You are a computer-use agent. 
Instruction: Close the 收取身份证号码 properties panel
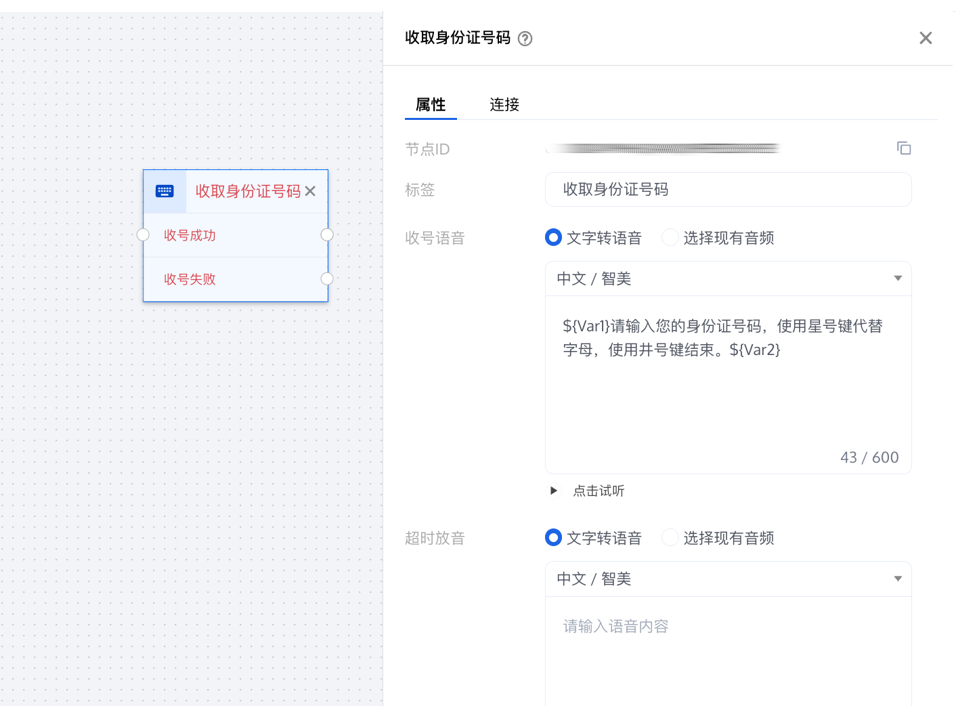pyautogui.click(x=925, y=38)
